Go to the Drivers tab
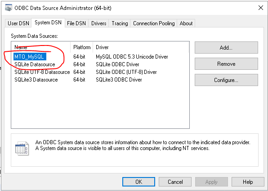 pyautogui.click(x=99, y=23)
